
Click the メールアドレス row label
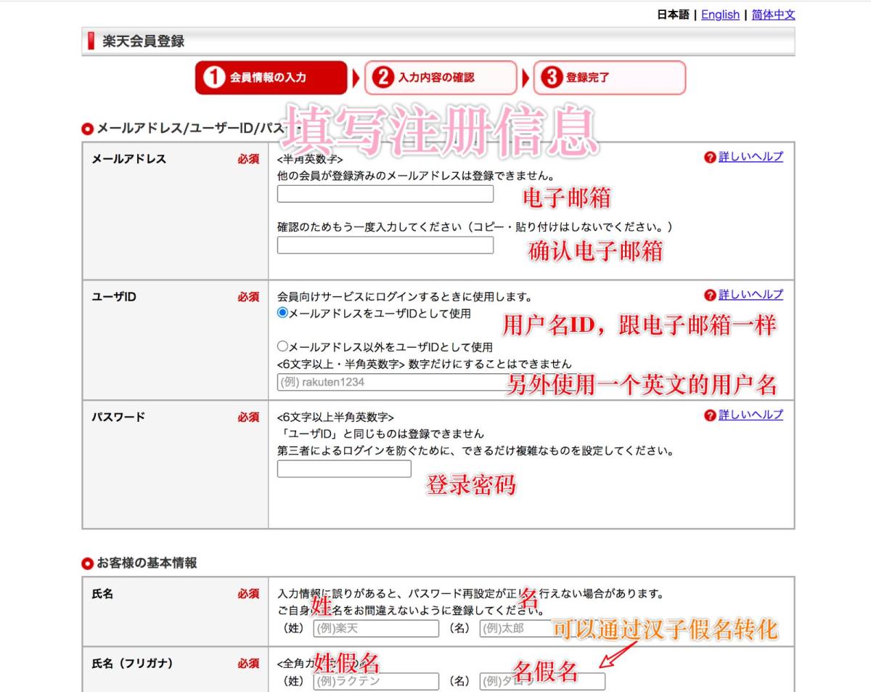[x=129, y=159]
